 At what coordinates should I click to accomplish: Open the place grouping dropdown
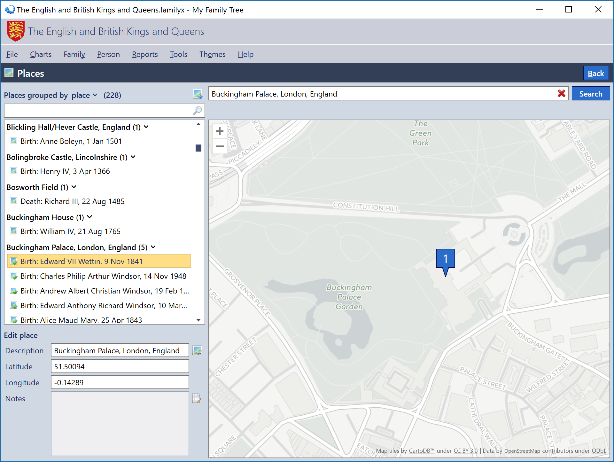84,95
